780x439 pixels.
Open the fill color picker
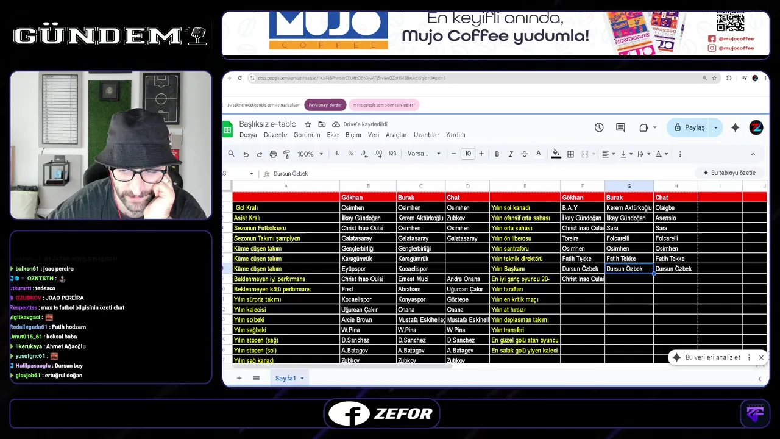click(x=556, y=154)
